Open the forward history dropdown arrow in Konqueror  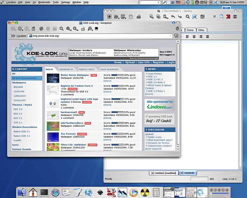click(x=29, y=30)
